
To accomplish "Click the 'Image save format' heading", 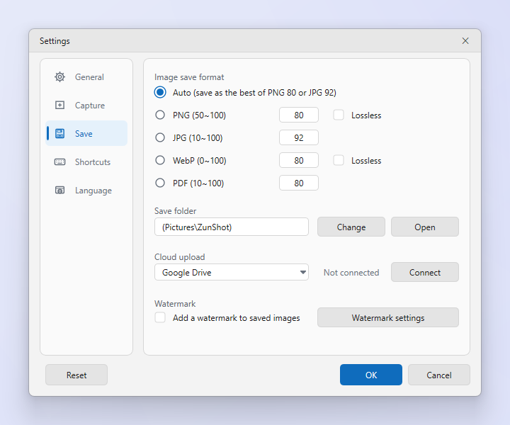I will coord(189,77).
